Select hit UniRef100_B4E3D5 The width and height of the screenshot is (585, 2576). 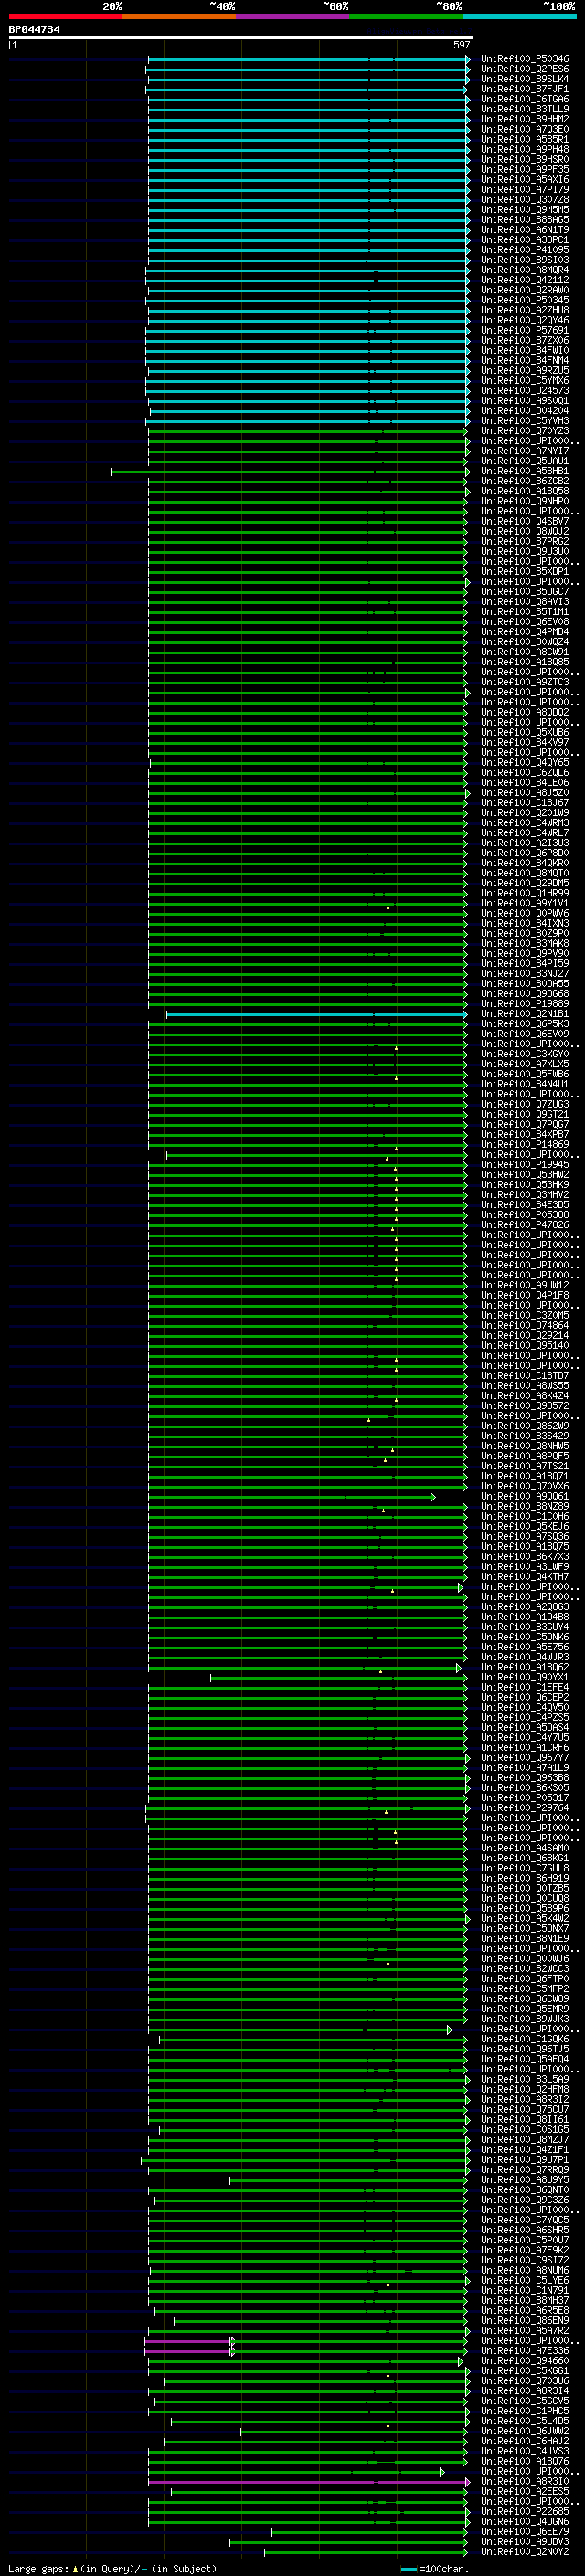[x=525, y=1205]
